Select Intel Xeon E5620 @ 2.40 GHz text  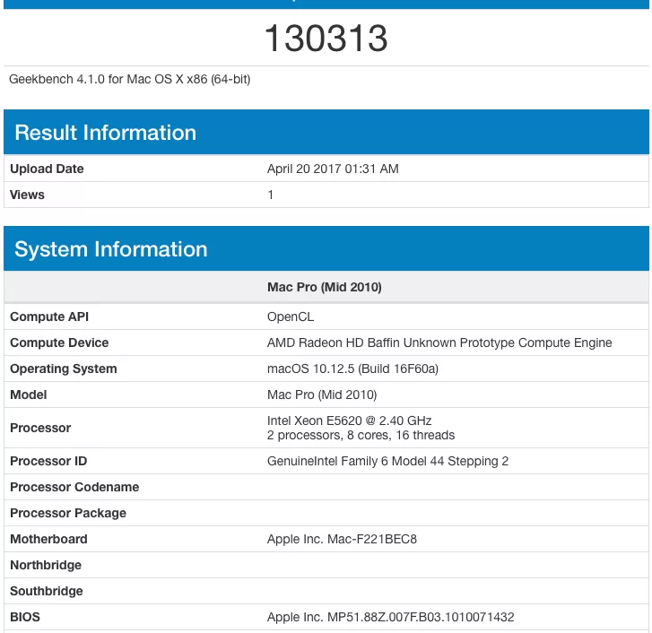(x=349, y=421)
